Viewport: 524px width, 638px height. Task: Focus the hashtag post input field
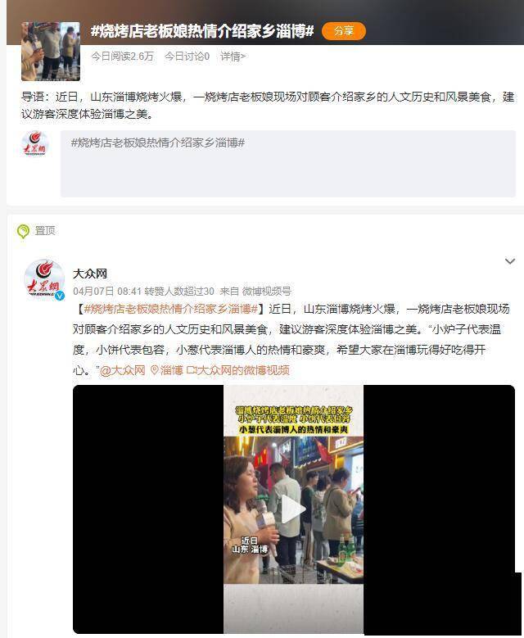click(288, 164)
